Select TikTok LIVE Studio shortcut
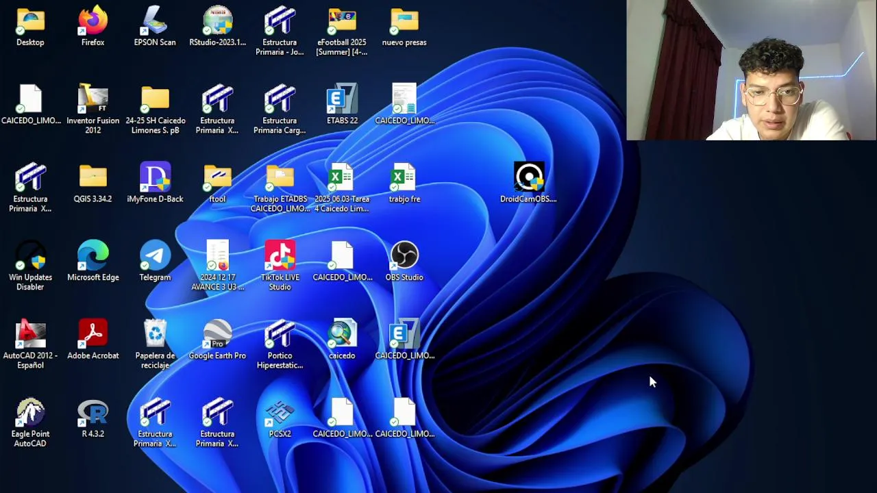The image size is (877, 493). click(x=280, y=257)
